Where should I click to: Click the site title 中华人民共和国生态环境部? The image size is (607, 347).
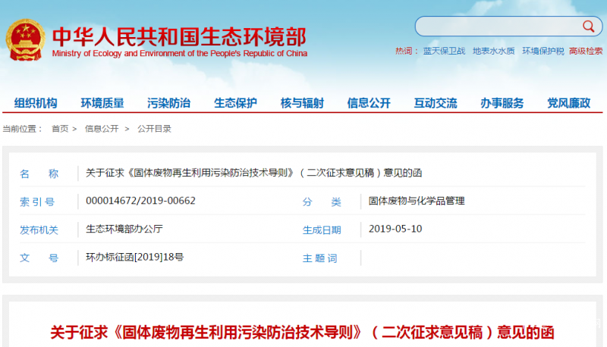[179, 36]
